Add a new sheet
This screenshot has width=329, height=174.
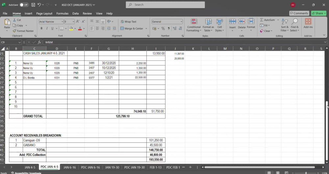(x=190, y=167)
